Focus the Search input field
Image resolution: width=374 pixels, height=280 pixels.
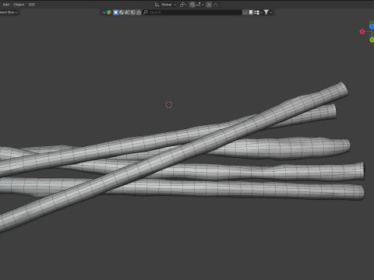tap(192, 12)
